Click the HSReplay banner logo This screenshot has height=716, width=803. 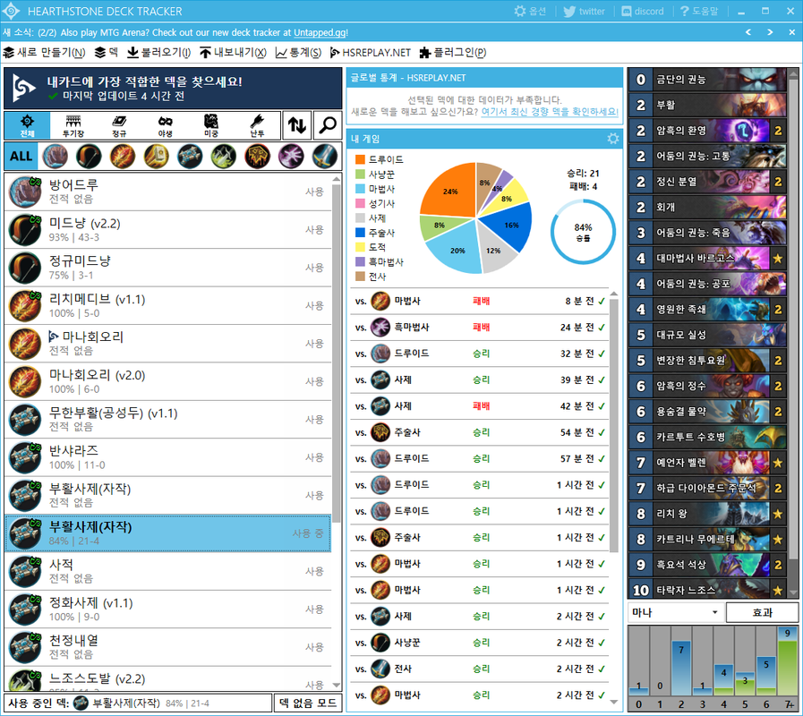[23, 88]
